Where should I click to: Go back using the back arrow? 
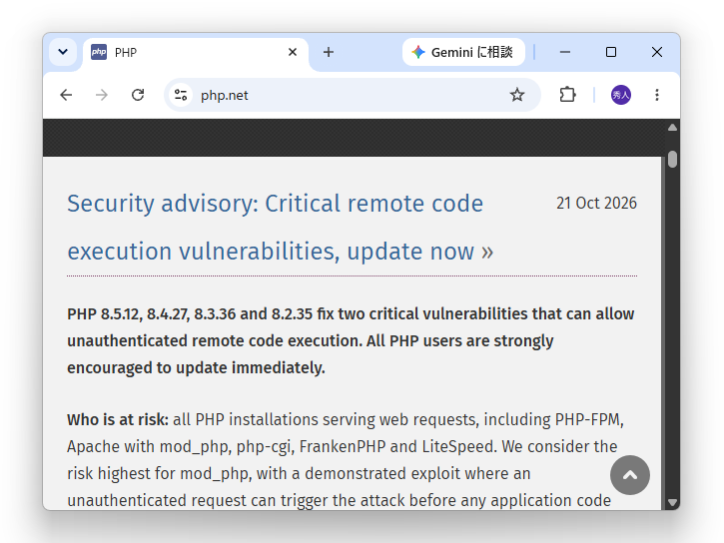tap(66, 95)
